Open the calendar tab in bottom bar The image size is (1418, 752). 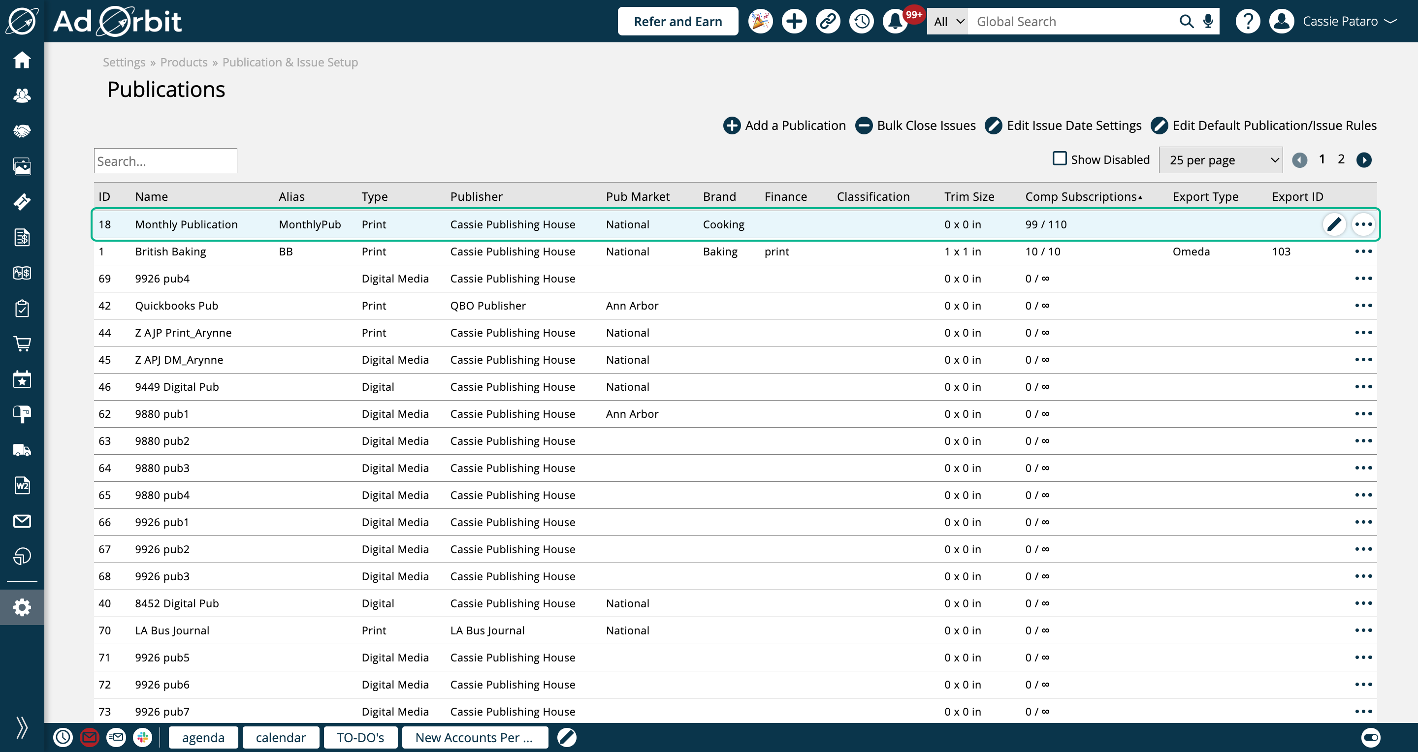281,738
